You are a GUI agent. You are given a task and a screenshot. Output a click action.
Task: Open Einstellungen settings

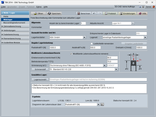(127, 13)
